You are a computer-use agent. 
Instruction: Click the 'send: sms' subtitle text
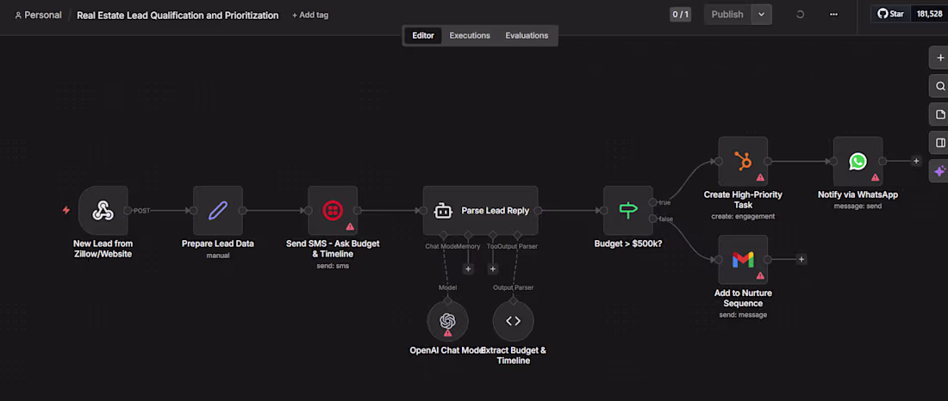click(333, 266)
